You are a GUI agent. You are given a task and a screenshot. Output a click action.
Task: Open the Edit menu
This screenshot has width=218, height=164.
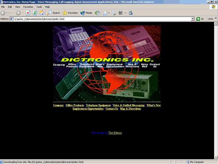point(10,7)
